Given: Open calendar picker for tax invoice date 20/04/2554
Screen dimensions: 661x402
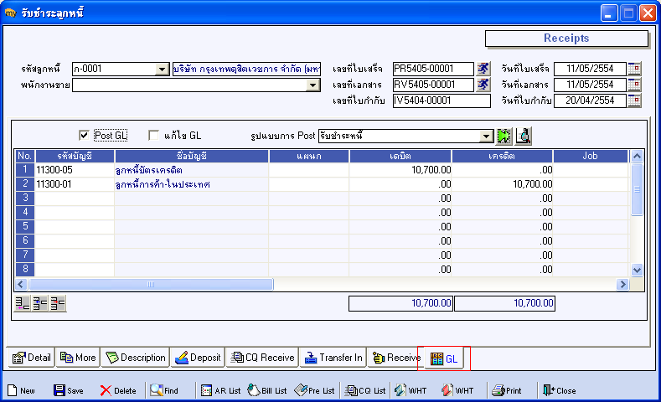Looking at the screenshot, I should [x=634, y=100].
